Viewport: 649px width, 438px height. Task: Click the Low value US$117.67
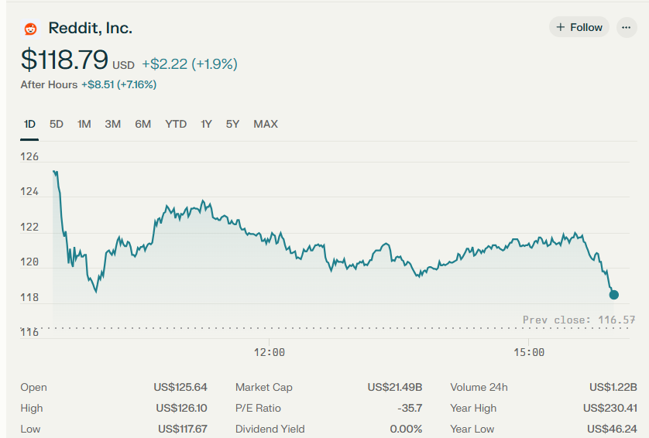click(183, 429)
